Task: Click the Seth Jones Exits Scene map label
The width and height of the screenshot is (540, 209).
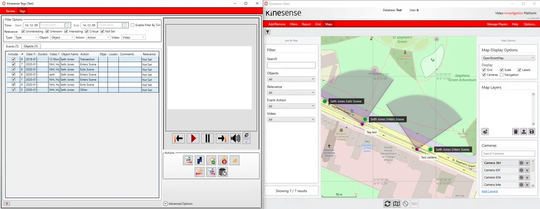Action: click(x=346, y=101)
